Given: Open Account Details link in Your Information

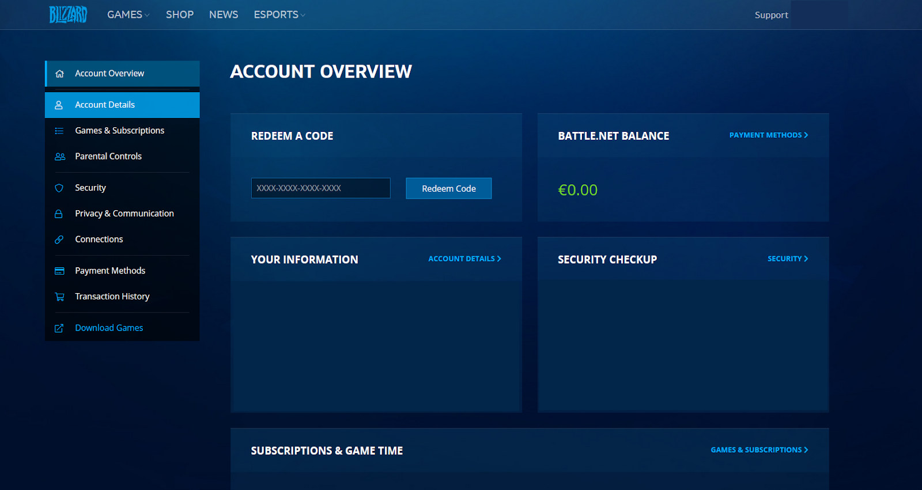Looking at the screenshot, I should 464,259.
